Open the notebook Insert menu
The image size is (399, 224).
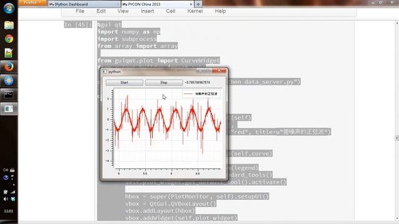point(147,11)
